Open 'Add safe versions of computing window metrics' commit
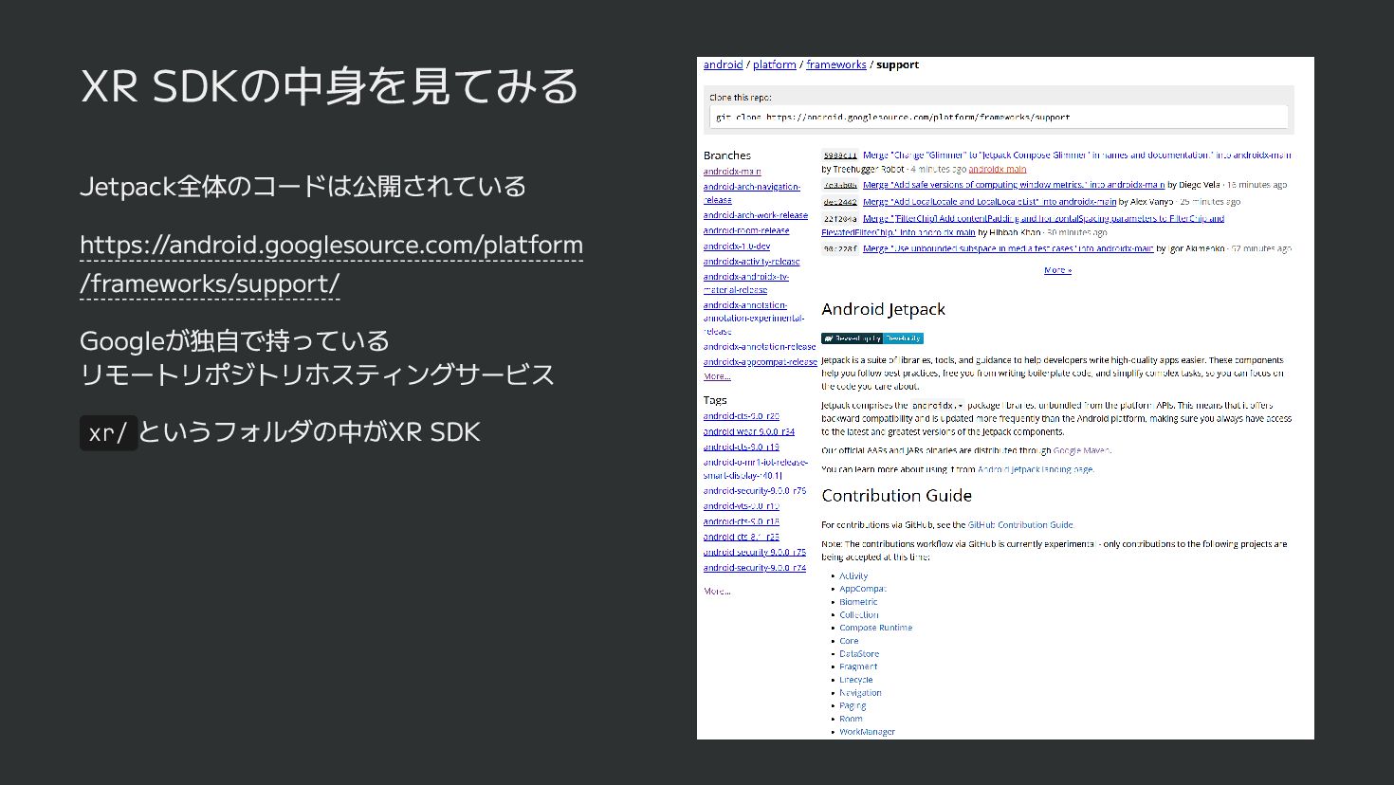Viewport: 1394px width, 785px height. (1013, 185)
